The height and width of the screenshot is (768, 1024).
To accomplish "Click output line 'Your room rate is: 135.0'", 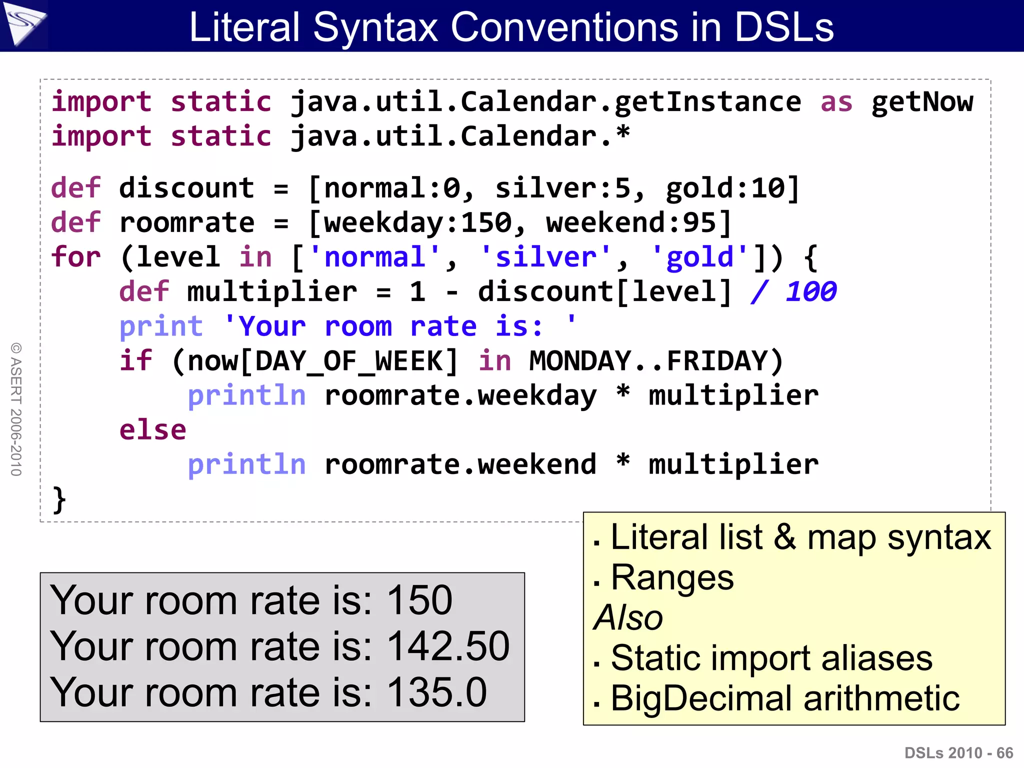I will (268, 692).
